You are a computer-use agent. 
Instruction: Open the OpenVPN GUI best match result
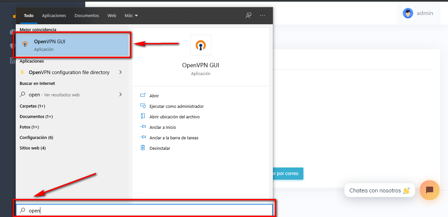click(x=72, y=45)
